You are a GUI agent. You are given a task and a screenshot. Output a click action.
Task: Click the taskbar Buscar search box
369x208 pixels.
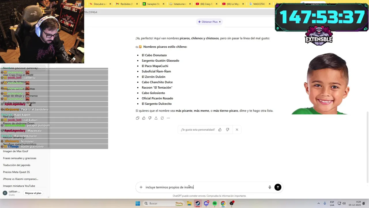tap(164, 203)
